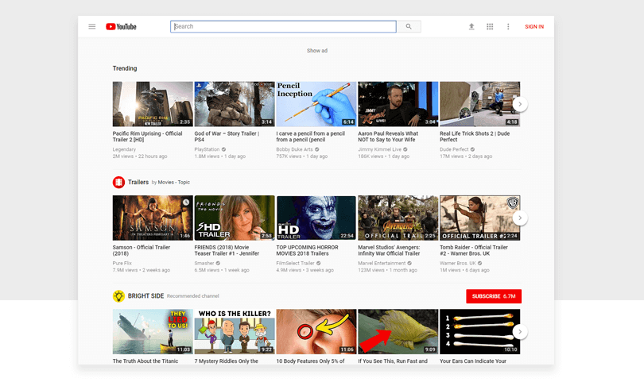The image size is (644, 382).
Task: Click title 'Your Ears Can Indicate Your'
Action: pyautogui.click(x=473, y=361)
